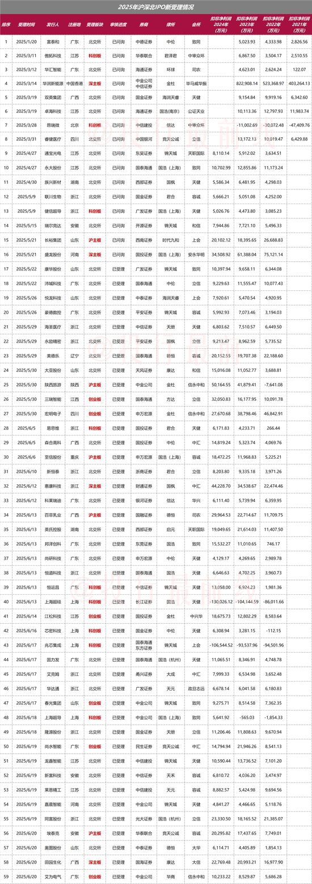Click the '审核进度' column header
Viewport: 312px width, 884px height.
[x=119, y=26]
